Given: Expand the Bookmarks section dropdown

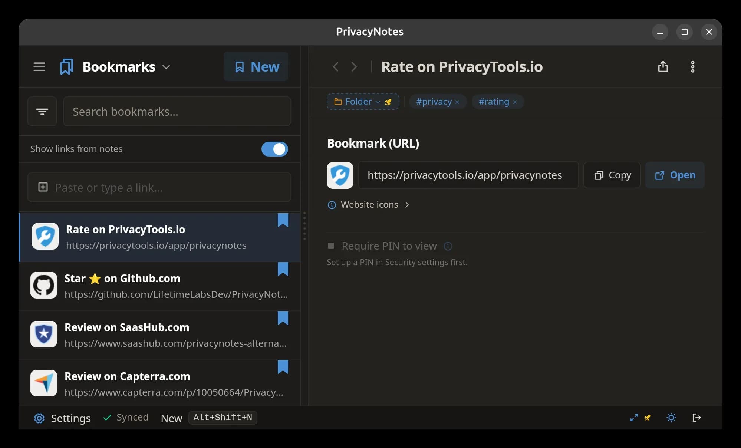Looking at the screenshot, I should point(166,67).
